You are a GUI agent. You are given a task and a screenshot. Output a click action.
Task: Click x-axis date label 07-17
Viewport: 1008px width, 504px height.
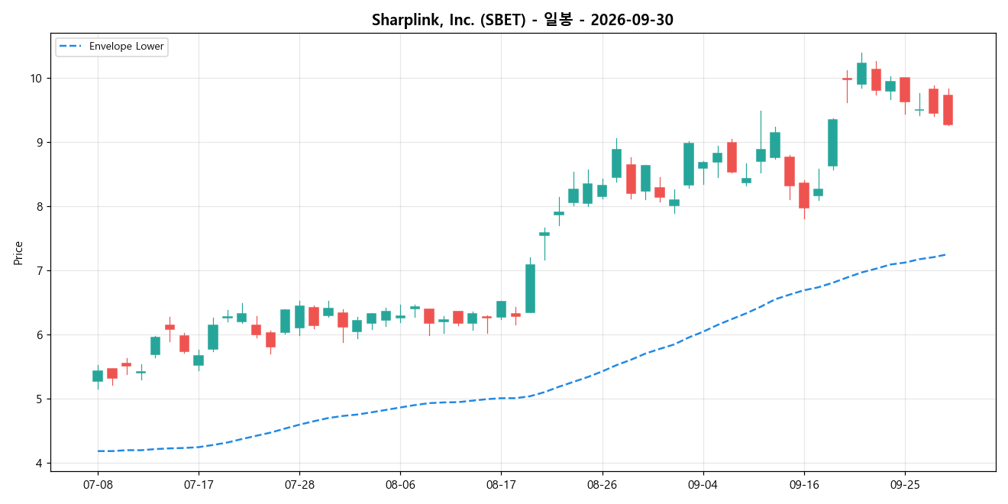click(199, 485)
